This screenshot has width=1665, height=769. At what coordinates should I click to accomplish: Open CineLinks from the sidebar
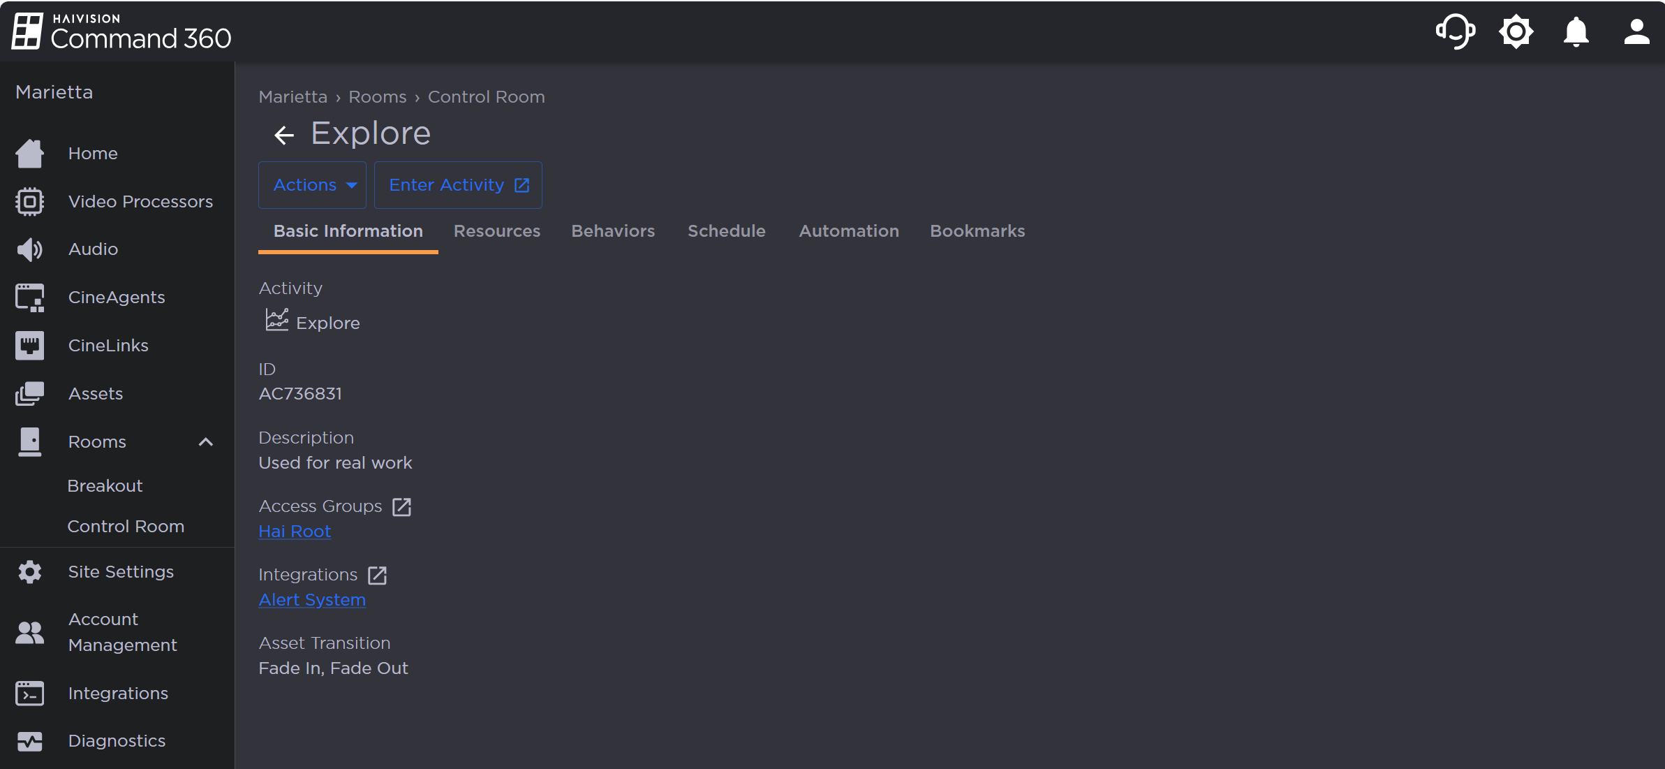(108, 345)
